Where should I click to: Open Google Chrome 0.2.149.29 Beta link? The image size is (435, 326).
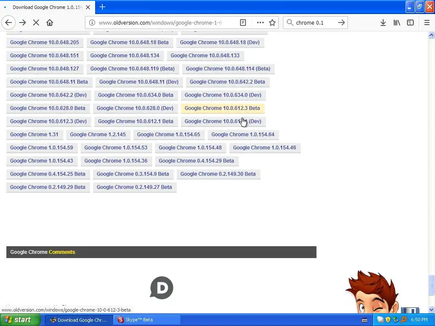click(48, 187)
